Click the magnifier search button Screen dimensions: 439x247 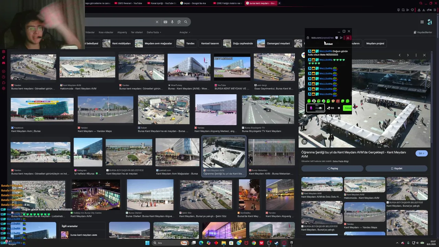(x=186, y=22)
